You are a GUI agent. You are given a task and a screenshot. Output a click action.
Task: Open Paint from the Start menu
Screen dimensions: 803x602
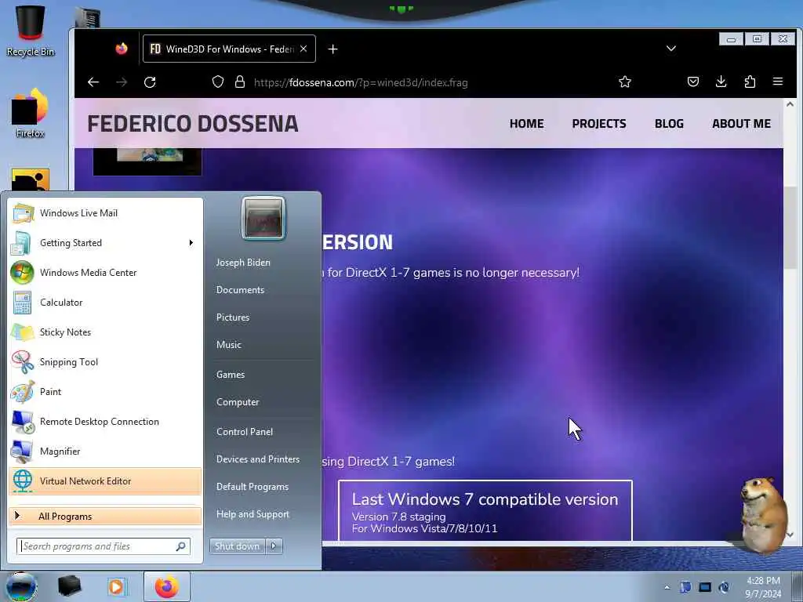[x=105, y=392]
